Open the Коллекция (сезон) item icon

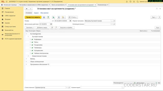[x=114, y=24]
